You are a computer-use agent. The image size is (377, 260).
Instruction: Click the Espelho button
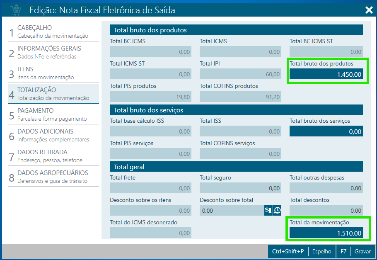[x=321, y=251]
